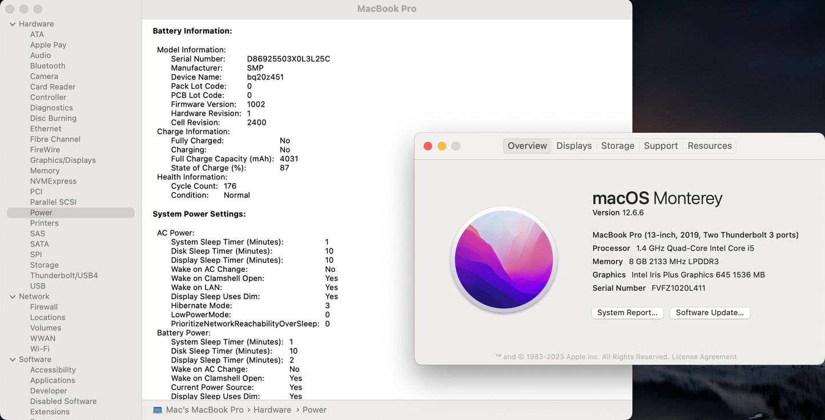
Task: Open the License Agreement link
Action: click(704, 357)
